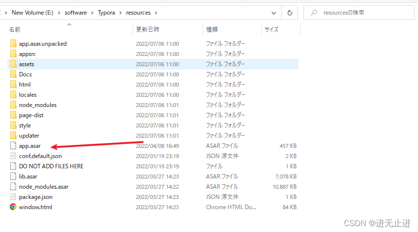
Task: Go to the Typora breadcrumb
Action: point(106,13)
